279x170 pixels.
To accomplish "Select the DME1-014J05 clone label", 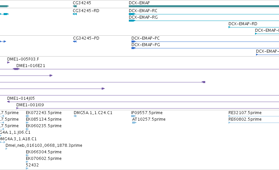I will pyautogui.click(x=21, y=98).
